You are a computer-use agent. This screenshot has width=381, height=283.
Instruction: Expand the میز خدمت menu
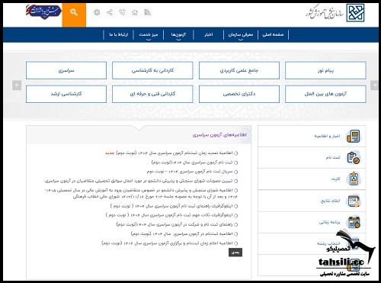click(149, 34)
